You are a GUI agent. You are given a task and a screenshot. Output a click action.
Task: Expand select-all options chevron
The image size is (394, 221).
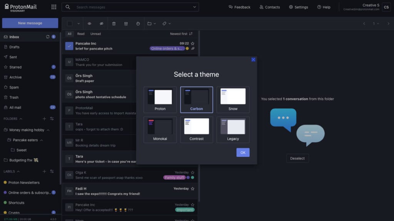coord(78,23)
